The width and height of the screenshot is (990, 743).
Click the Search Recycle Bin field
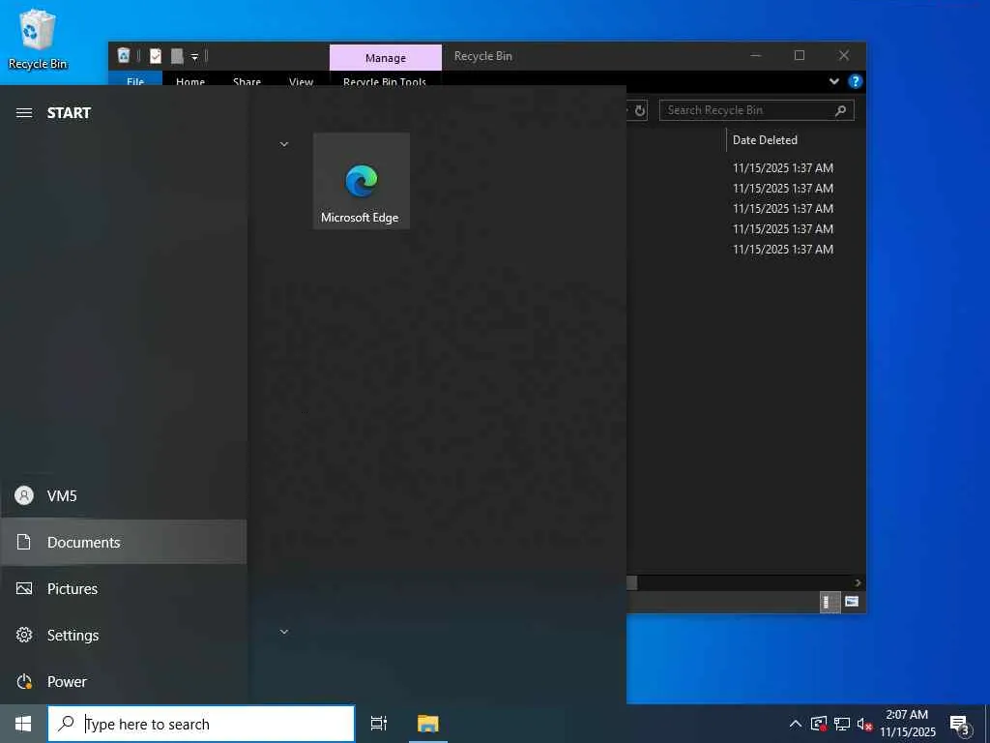click(756, 110)
